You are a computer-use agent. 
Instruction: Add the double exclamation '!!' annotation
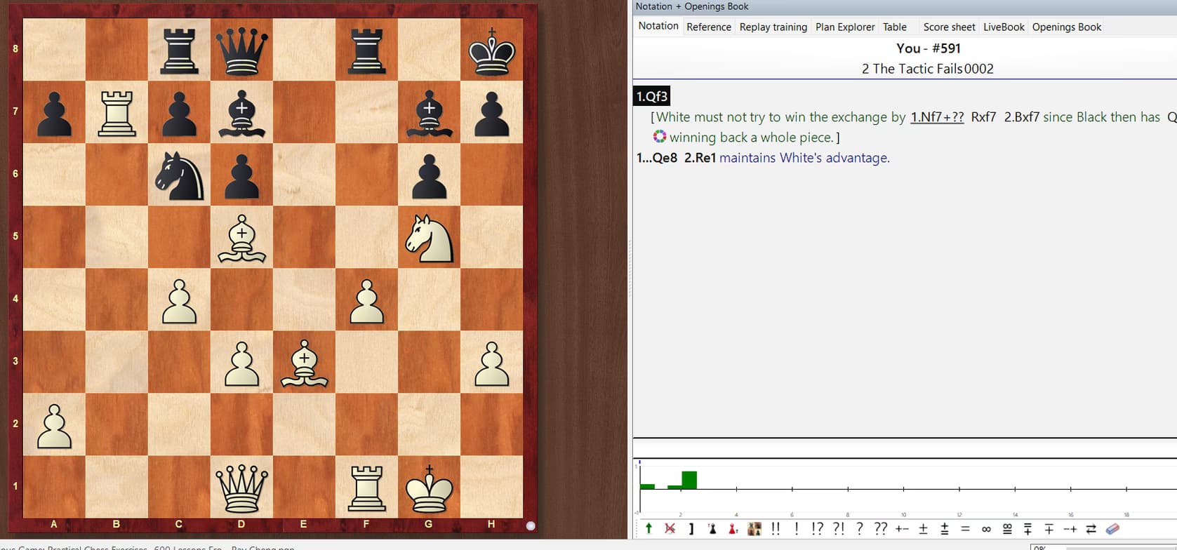point(776,529)
